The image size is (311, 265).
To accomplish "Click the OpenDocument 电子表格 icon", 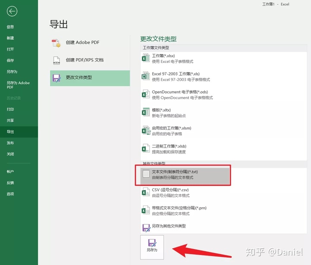I will tap(146, 94).
